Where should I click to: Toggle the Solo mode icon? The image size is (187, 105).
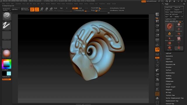[157, 99]
